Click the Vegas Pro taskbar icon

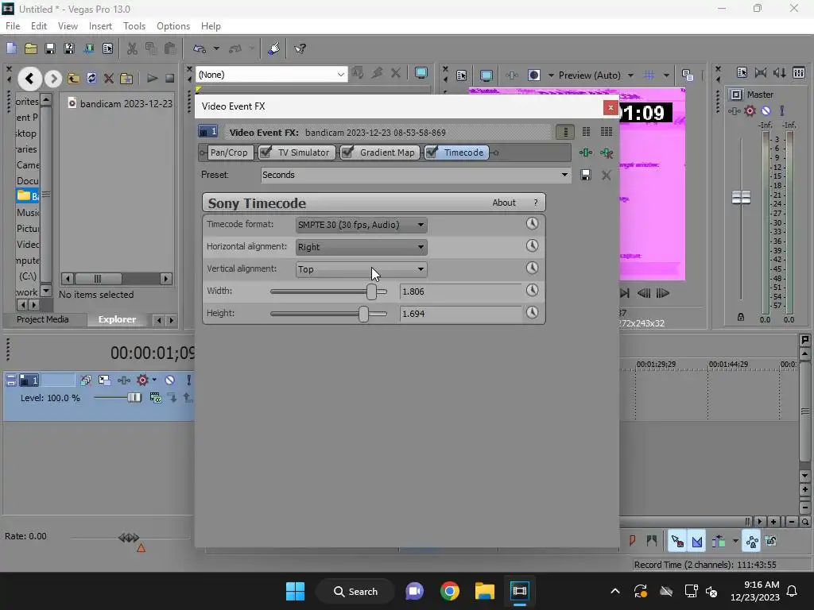click(x=519, y=591)
